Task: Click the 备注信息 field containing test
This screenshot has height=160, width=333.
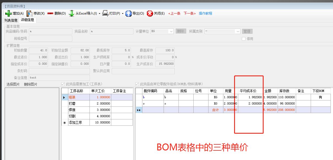Action: [59, 78]
